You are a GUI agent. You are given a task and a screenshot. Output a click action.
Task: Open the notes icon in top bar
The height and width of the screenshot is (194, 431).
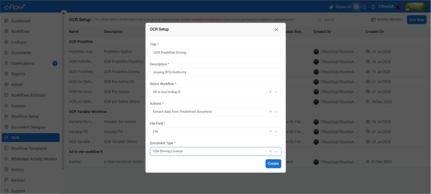click(x=364, y=7)
